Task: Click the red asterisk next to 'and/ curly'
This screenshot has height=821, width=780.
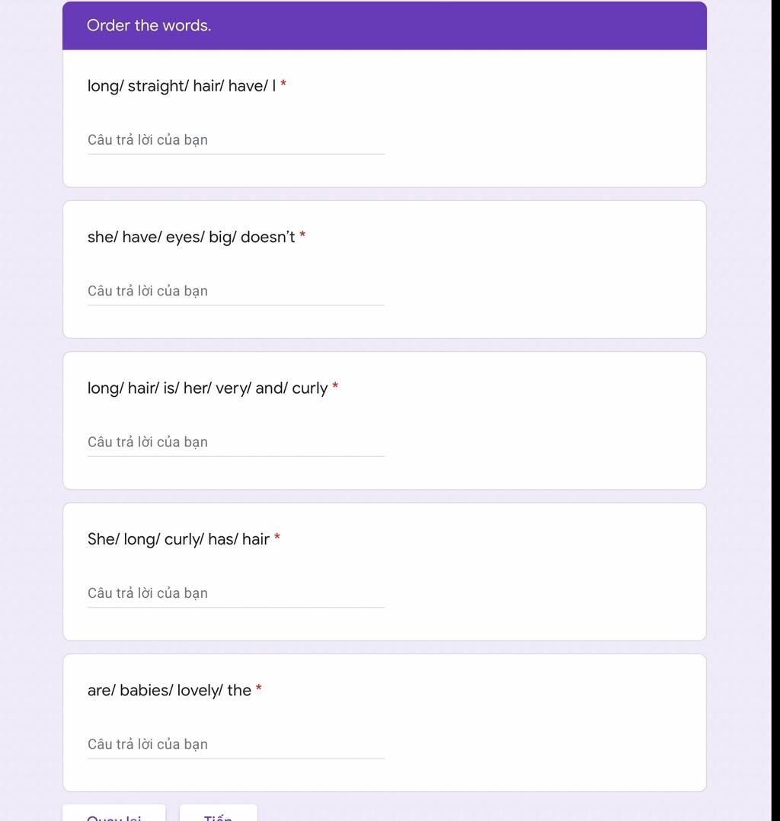Action: [335, 386]
